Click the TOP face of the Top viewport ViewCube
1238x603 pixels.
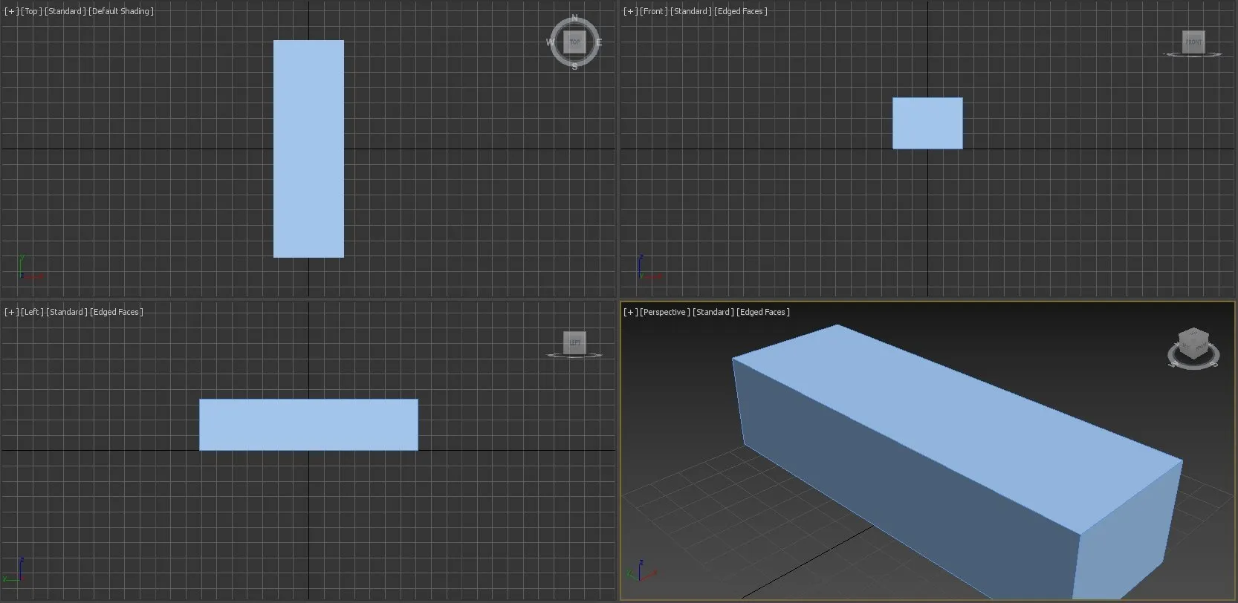point(574,42)
